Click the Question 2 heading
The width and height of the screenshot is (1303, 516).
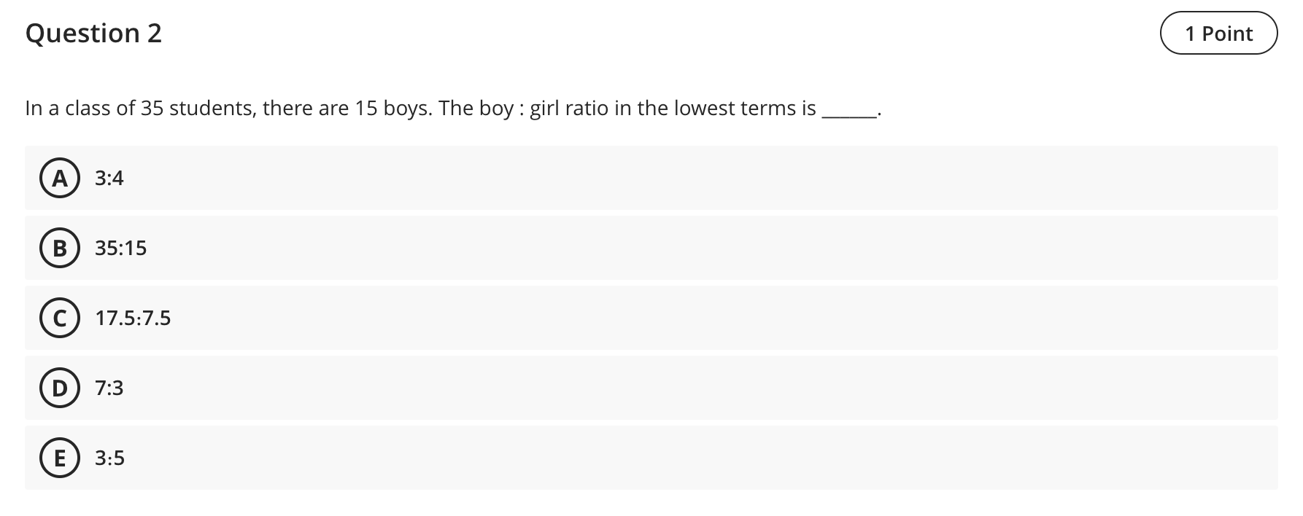pyautogui.click(x=93, y=33)
